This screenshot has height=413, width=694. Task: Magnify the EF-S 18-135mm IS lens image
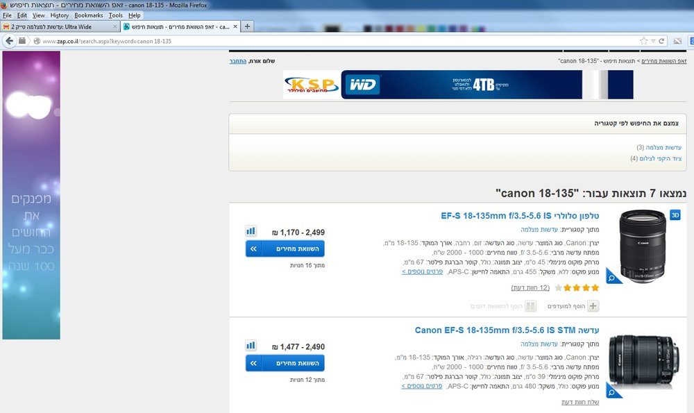(x=613, y=276)
